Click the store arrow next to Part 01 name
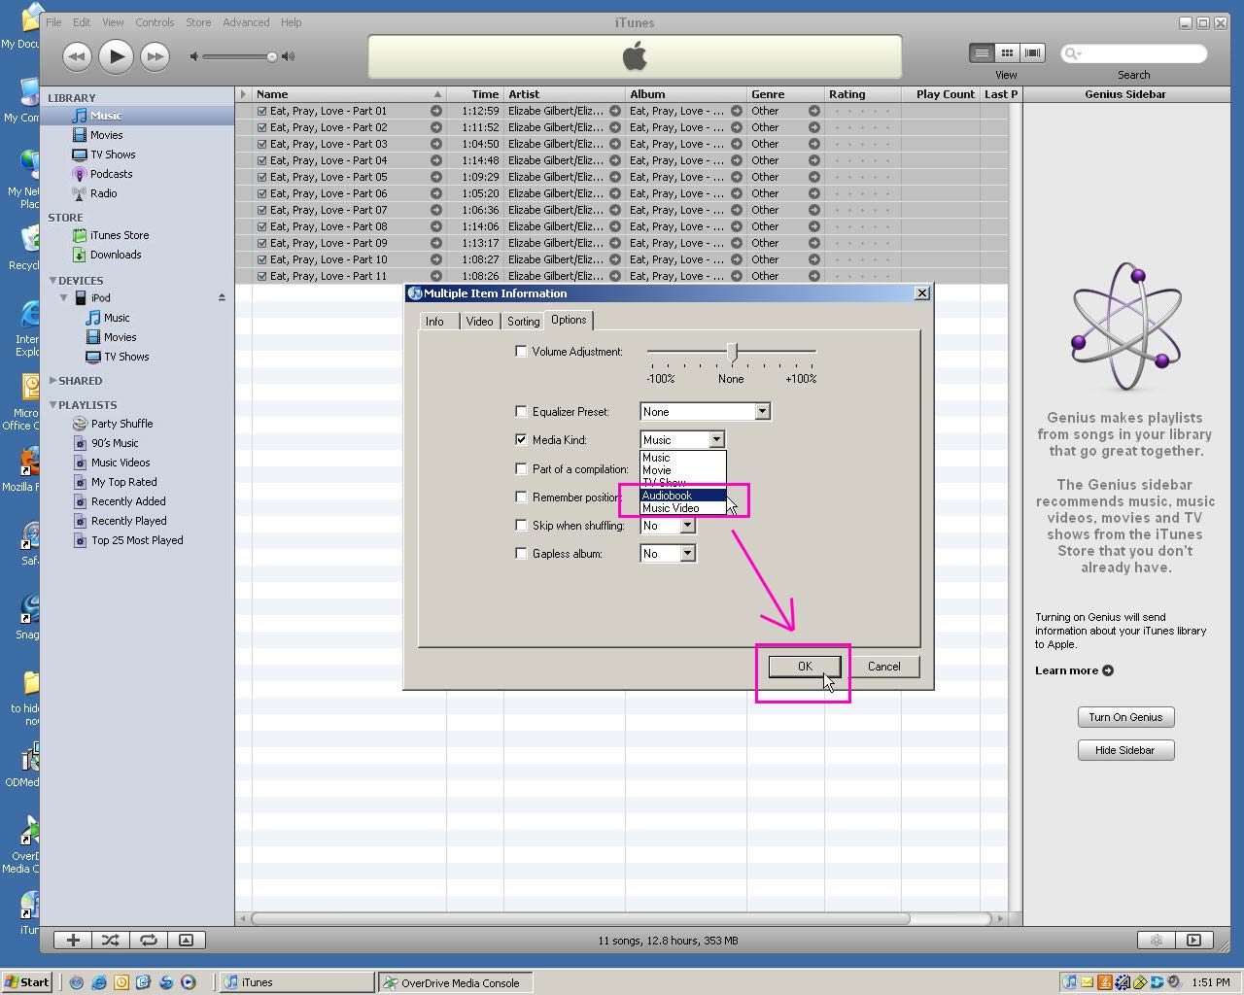 pos(436,111)
